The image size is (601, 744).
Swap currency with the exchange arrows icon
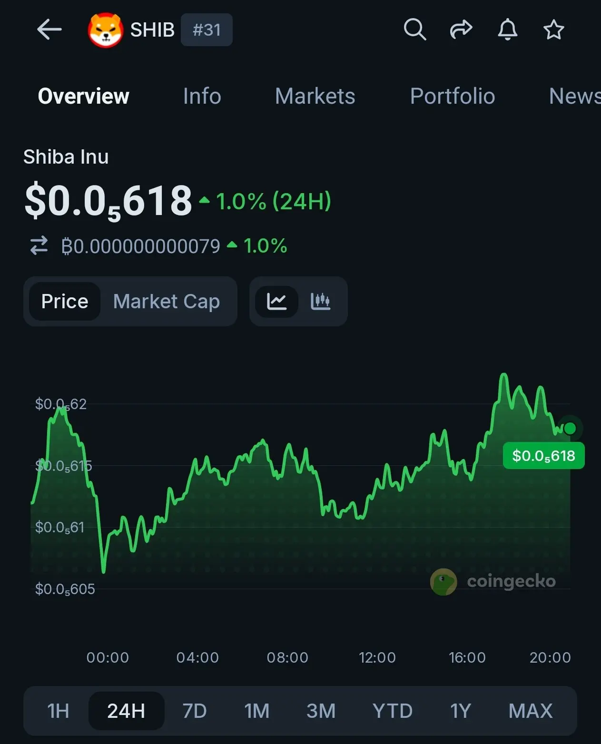pos(39,246)
